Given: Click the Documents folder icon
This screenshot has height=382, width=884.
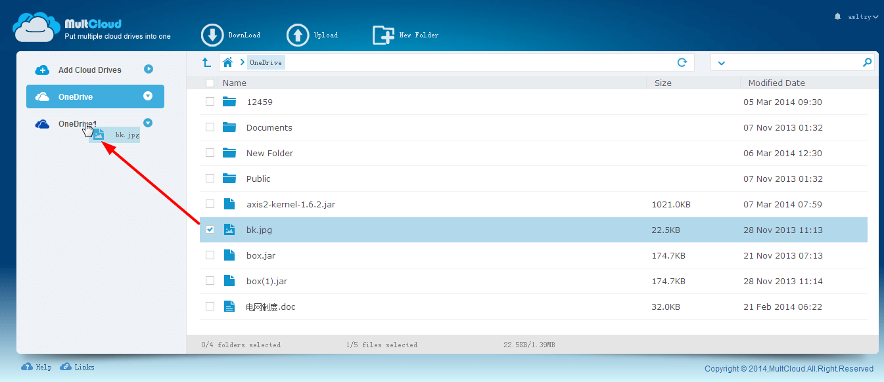Looking at the screenshot, I should (229, 127).
